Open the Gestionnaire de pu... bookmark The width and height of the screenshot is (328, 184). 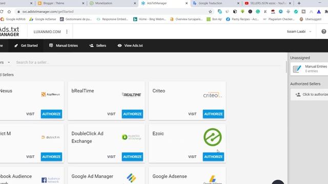pos(76,19)
